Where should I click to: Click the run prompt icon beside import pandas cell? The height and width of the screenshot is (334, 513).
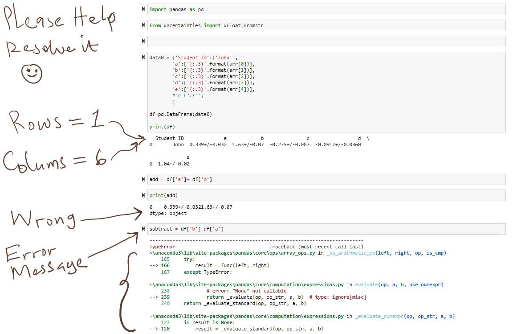coord(143,8)
